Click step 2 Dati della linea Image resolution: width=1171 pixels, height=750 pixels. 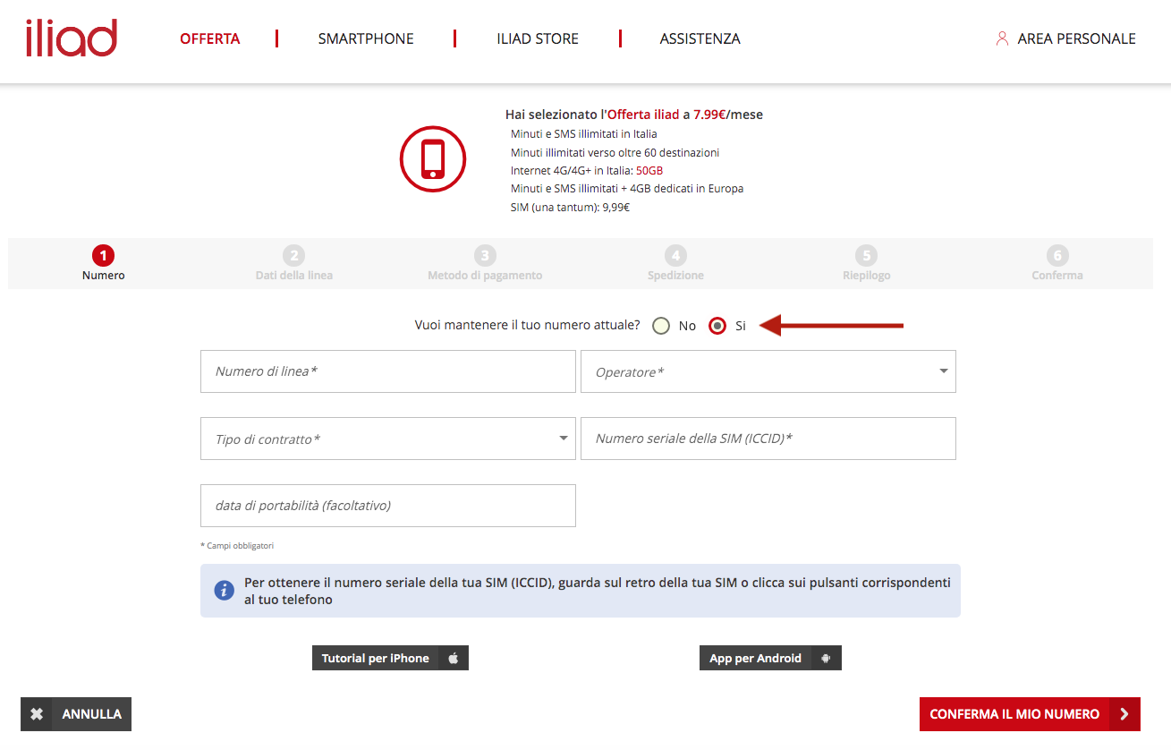coord(294,263)
